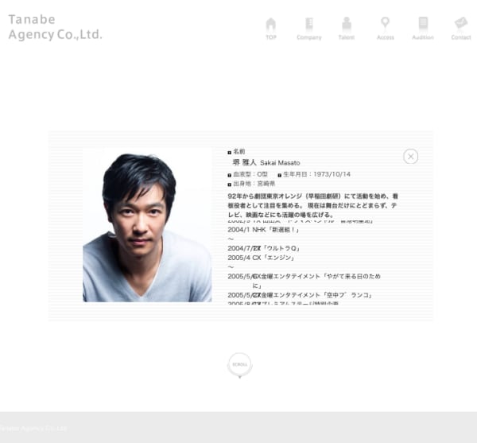Go to the TOP home icon

[271, 29]
